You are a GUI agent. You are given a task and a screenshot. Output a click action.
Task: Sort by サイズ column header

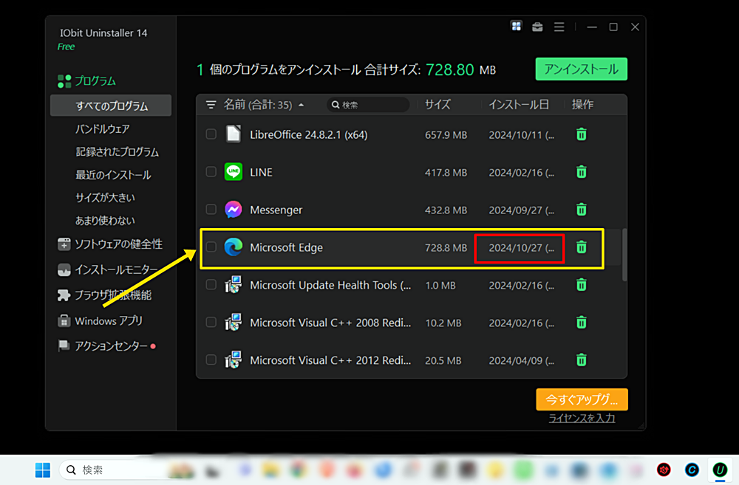click(437, 105)
